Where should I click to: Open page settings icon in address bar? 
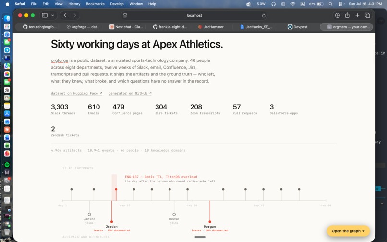click(x=125, y=15)
